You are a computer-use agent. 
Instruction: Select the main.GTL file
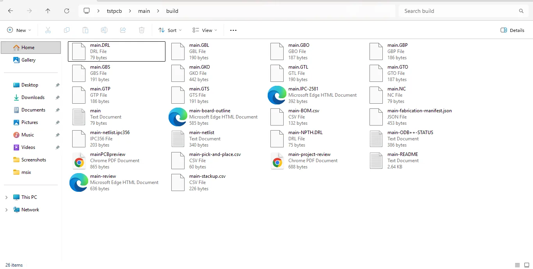315,73
